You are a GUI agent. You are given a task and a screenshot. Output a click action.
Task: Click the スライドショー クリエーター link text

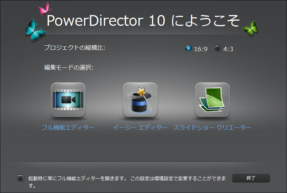point(212,127)
